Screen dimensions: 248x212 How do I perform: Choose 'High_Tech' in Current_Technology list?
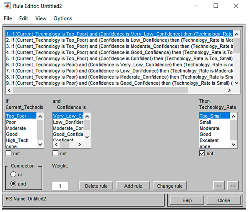17,140
